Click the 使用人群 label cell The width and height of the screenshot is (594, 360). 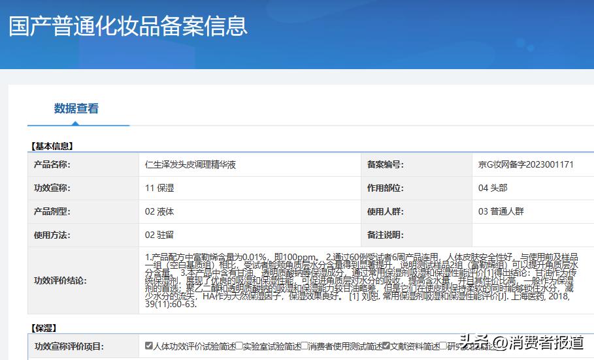(x=417, y=211)
